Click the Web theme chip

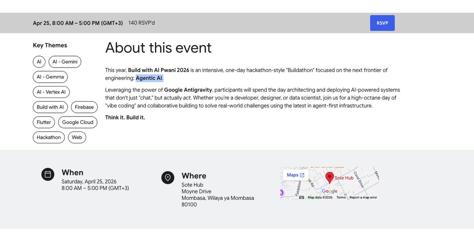77,137
